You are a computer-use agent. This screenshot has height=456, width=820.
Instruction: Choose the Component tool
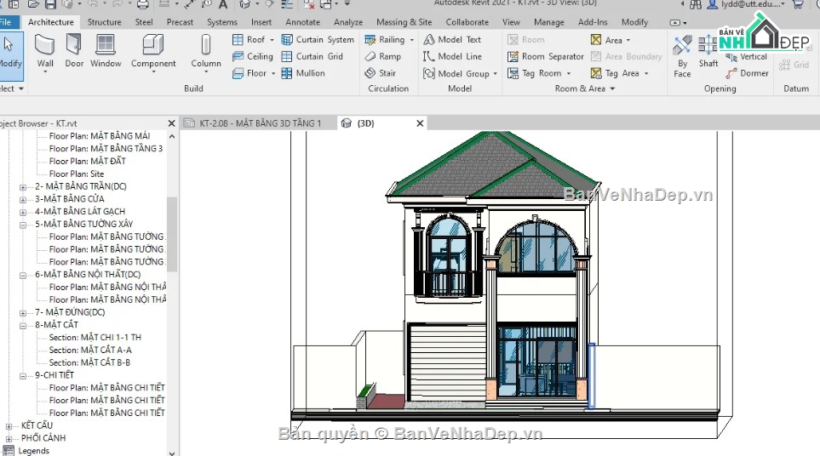[x=153, y=52]
